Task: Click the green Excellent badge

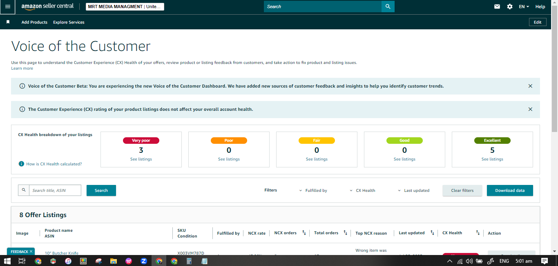Action: point(492,140)
